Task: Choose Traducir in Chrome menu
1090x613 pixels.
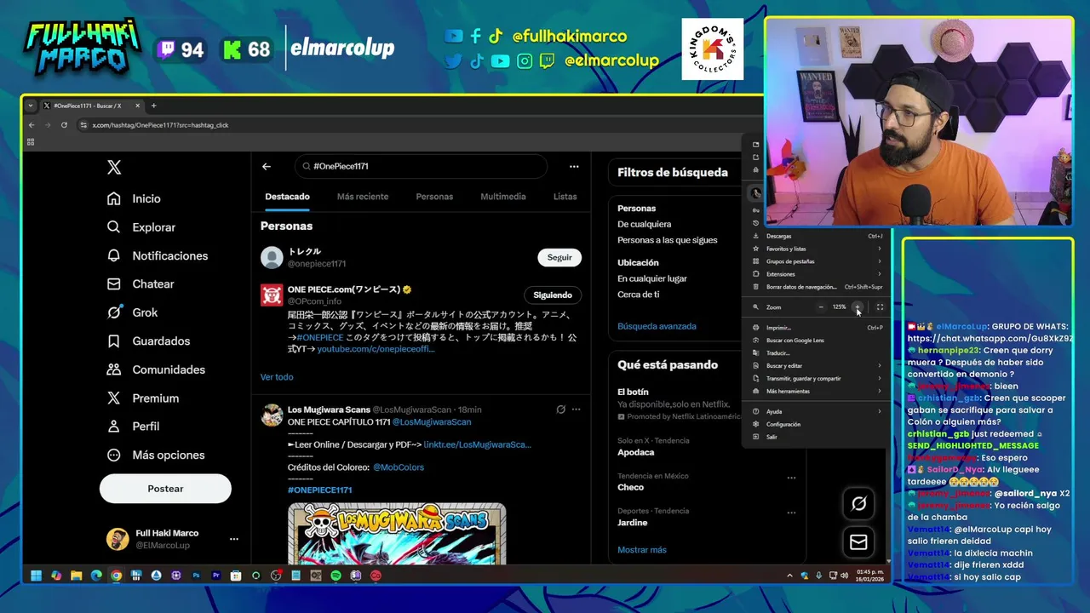Action: 817,353
